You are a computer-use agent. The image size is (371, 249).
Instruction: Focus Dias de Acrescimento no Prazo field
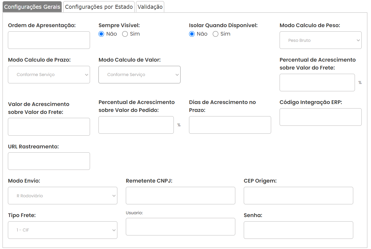pos(230,125)
